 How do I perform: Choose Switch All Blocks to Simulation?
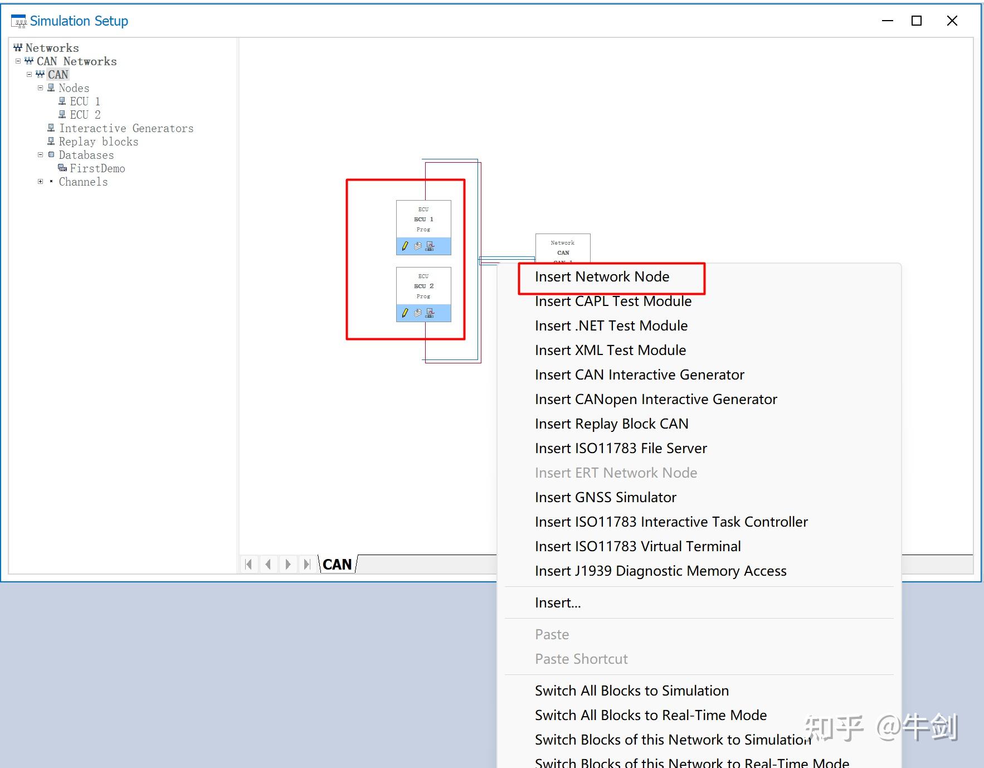631,691
